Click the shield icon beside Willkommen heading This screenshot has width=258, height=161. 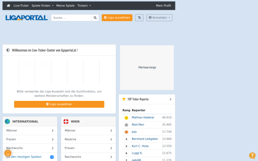click(x=8, y=50)
